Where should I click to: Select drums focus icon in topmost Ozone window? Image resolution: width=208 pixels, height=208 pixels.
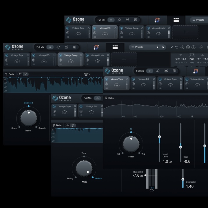pos(127,20)
